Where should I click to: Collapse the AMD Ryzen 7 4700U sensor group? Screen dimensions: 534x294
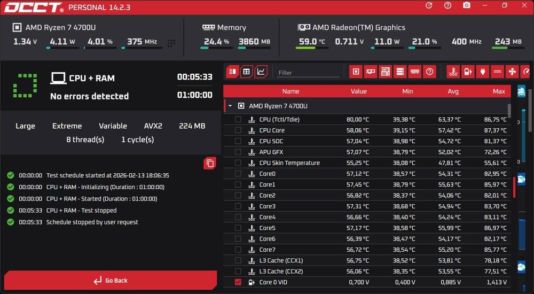click(x=230, y=106)
